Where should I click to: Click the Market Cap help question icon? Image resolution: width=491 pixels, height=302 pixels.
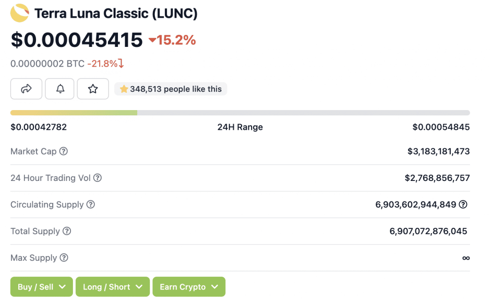64,151
